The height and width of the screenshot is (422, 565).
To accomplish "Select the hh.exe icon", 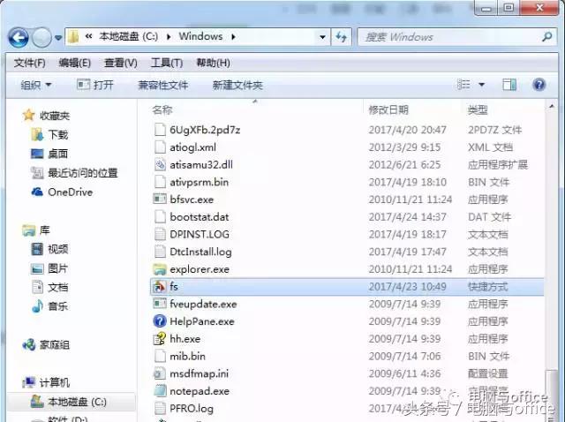I will [160, 339].
